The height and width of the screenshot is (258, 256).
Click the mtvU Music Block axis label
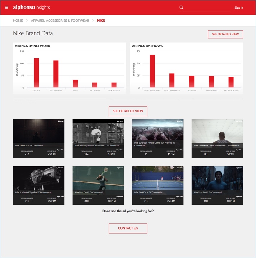(x=152, y=90)
